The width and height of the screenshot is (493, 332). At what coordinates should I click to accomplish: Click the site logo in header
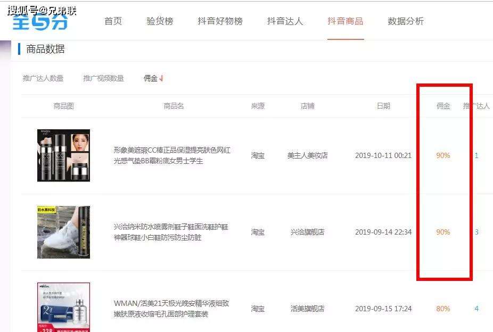click(40, 22)
